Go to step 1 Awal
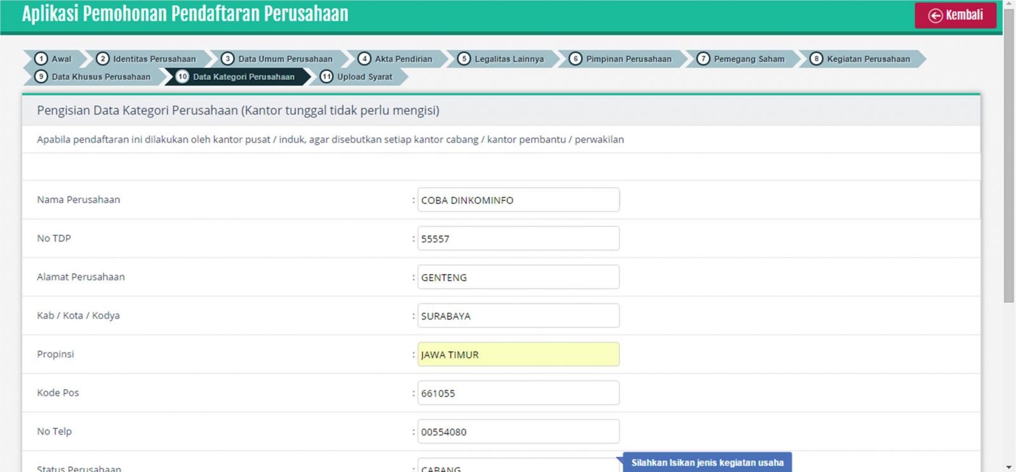 point(54,59)
